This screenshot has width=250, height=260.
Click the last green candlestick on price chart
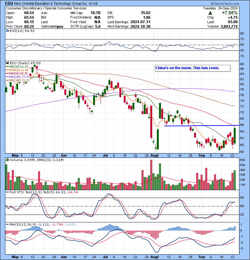[235, 135]
